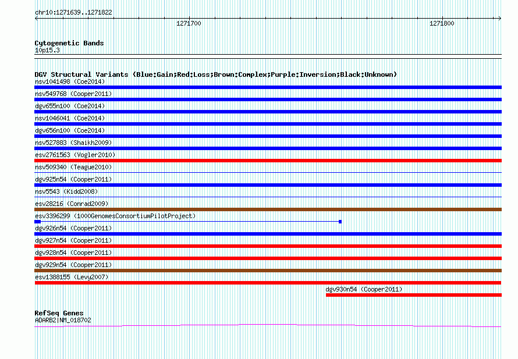
Task: Click the esv2761563 (Vogler2010) label
Action: (75, 155)
